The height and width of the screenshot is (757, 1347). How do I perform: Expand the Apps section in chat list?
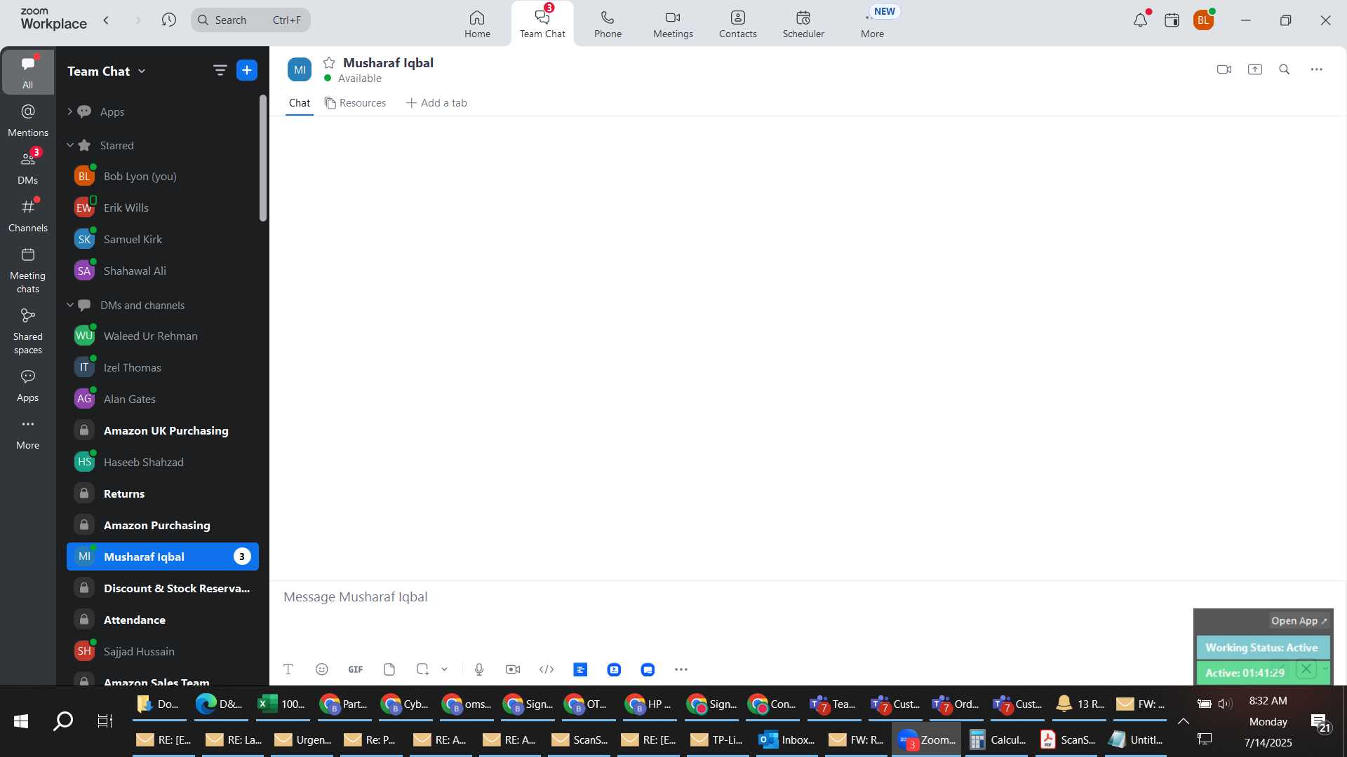tap(69, 111)
